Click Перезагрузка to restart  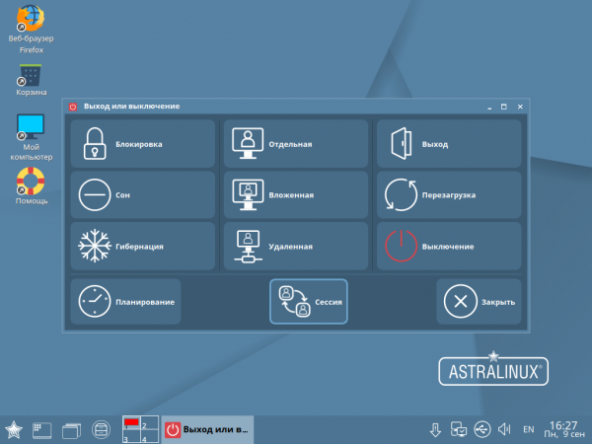449,195
